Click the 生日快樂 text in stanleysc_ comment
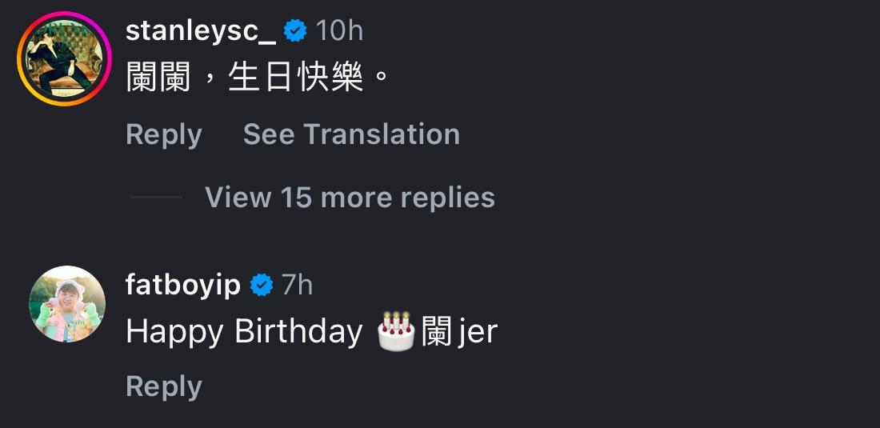 tap(296, 78)
